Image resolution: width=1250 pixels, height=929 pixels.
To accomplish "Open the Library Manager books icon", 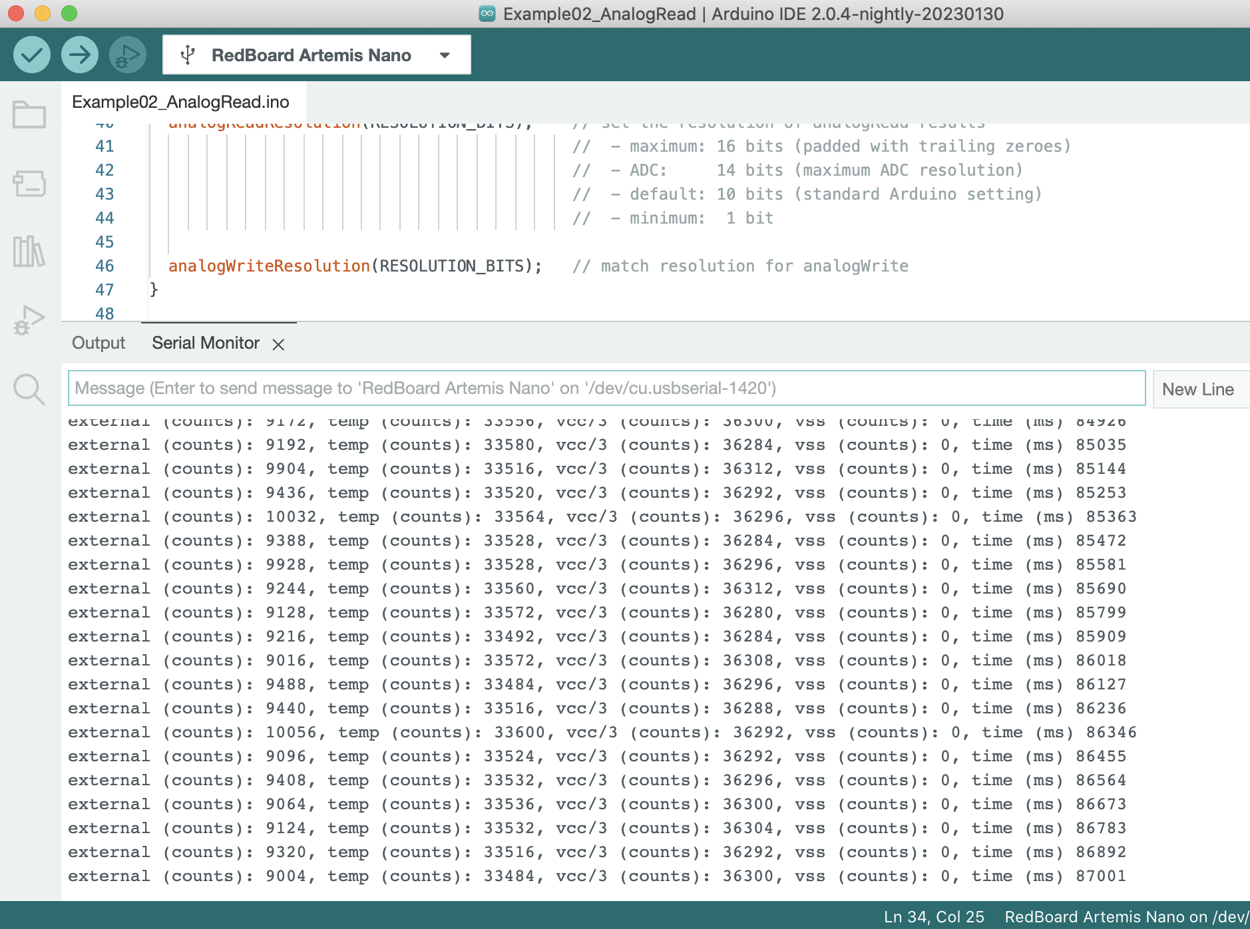I will tap(29, 252).
